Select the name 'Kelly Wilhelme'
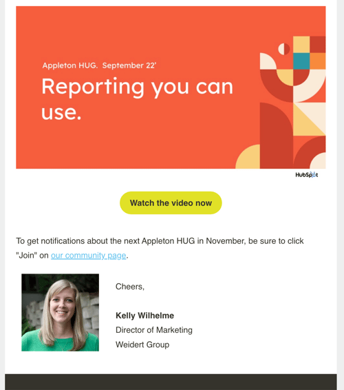 pyautogui.click(x=144, y=316)
